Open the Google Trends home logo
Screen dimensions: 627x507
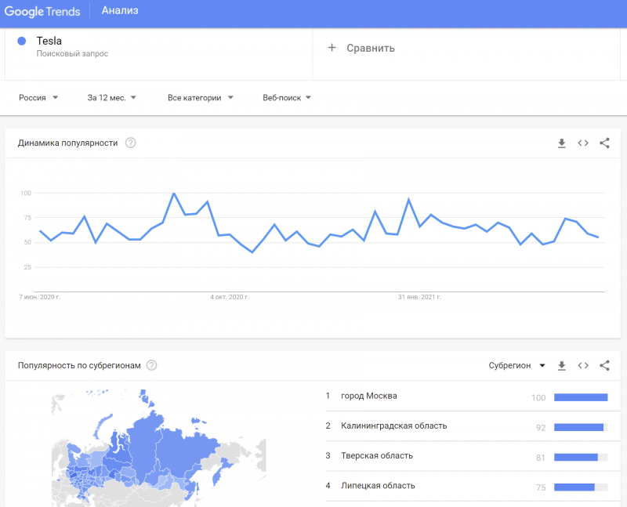tap(43, 10)
